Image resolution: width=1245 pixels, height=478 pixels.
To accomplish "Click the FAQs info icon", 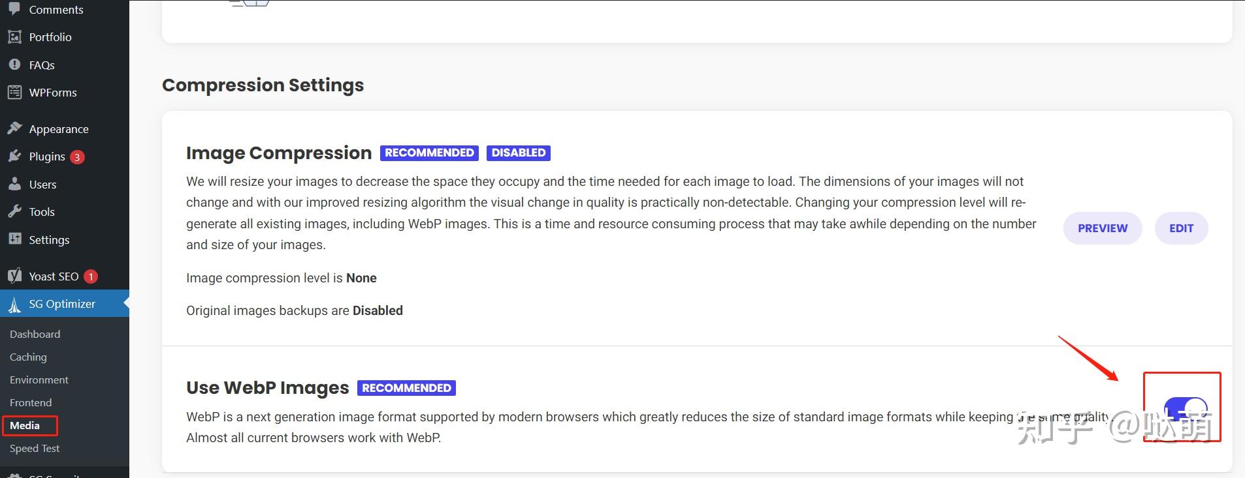I will pos(14,65).
